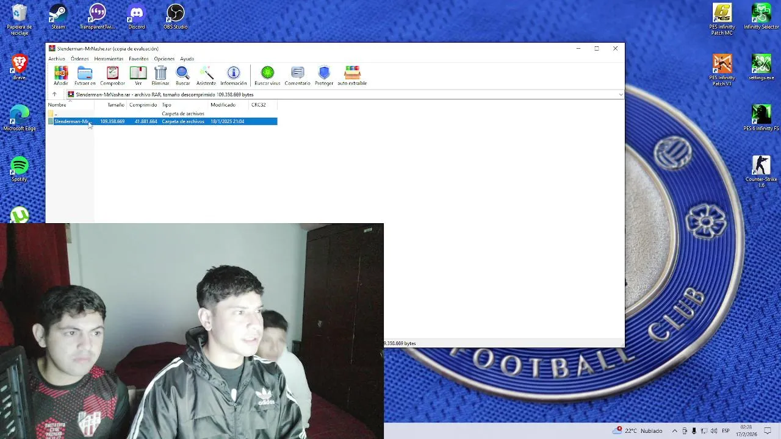The width and height of the screenshot is (781, 439).
Task: Click the 18/1/2025 21:04 date cell
Action: 228,121
